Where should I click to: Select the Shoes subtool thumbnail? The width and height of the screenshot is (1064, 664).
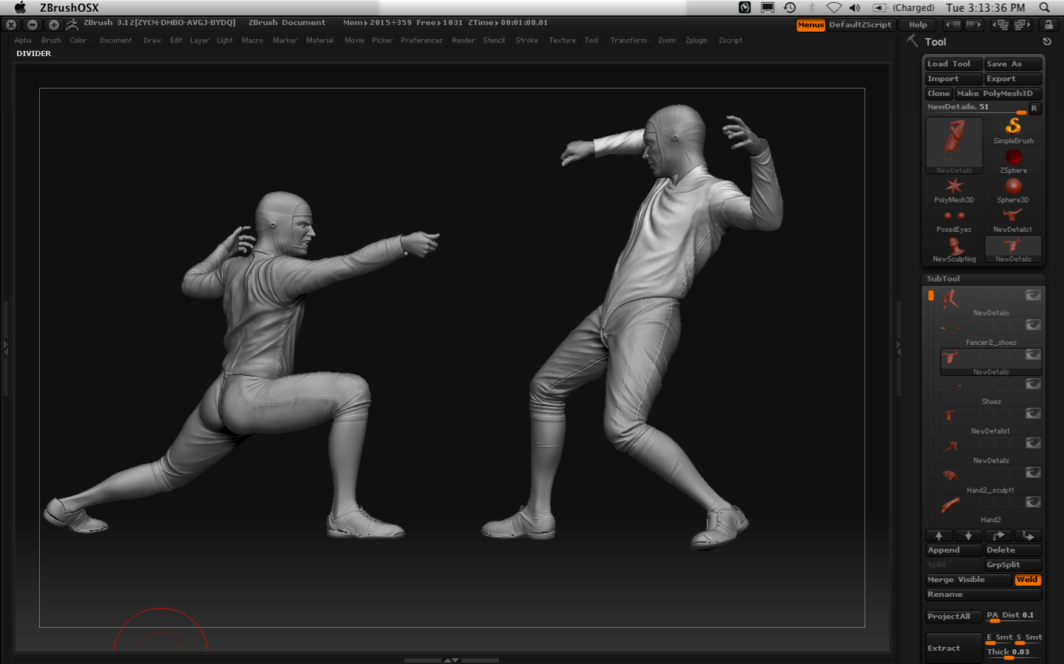[x=951, y=387]
